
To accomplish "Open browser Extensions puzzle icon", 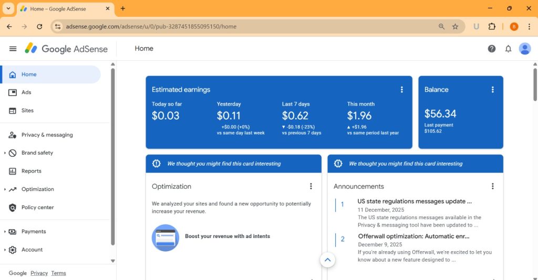I will tap(492, 26).
